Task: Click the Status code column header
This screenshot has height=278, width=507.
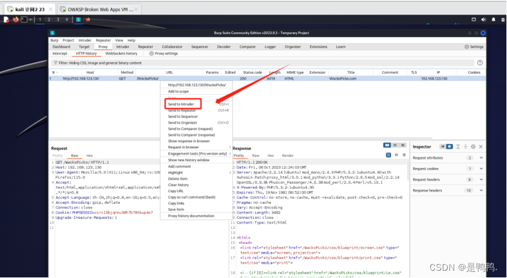Action: (x=253, y=72)
